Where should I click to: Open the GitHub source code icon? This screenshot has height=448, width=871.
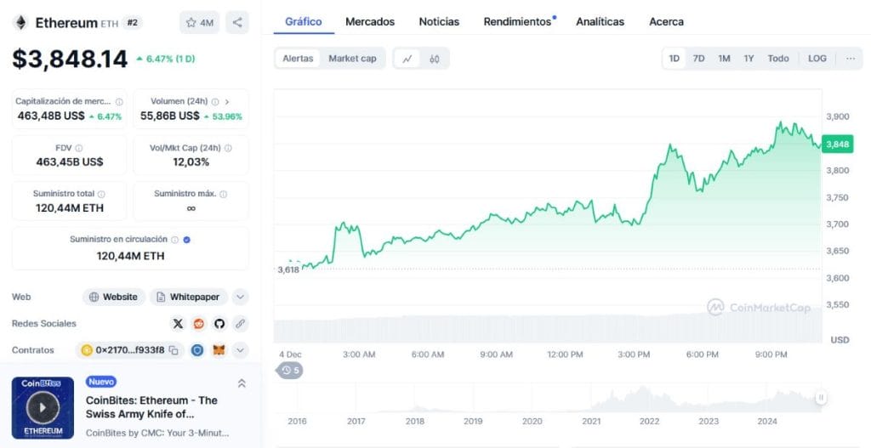[x=219, y=324]
